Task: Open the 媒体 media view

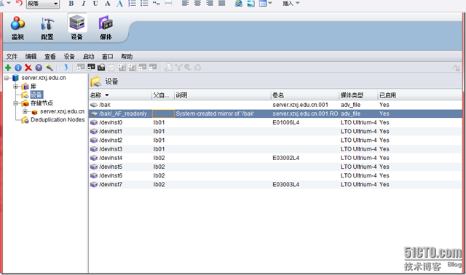Action: tap(106, 28)
